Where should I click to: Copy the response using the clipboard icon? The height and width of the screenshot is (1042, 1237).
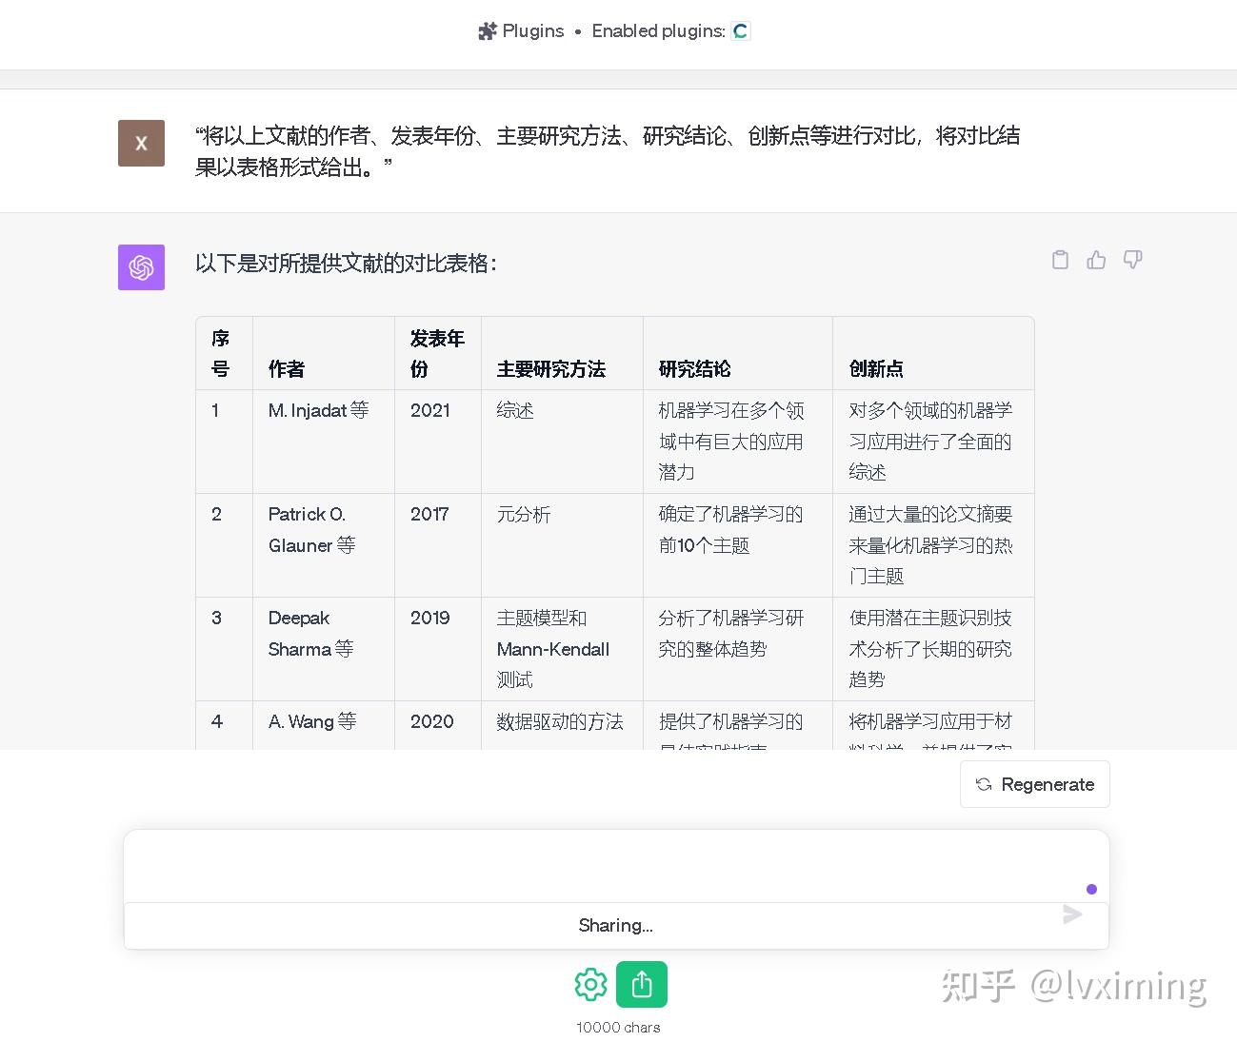pyautogui.click(x=1060, y=260)
